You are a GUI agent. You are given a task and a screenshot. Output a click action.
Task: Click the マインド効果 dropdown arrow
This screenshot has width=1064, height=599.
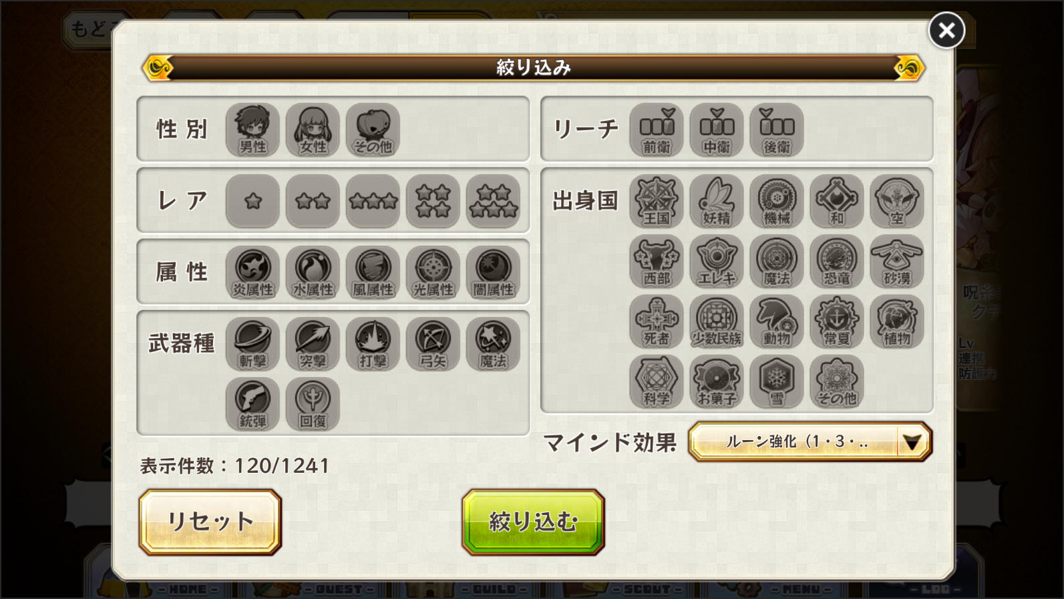click(x=912, y=441)
